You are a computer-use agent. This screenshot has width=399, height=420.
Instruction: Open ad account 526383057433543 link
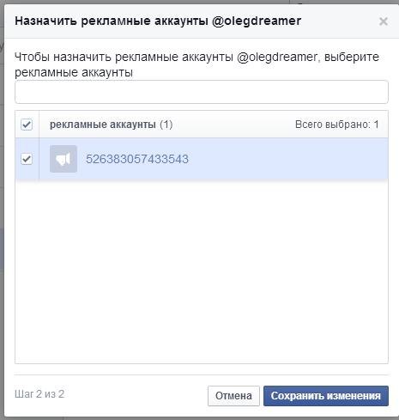coord(137,159)
